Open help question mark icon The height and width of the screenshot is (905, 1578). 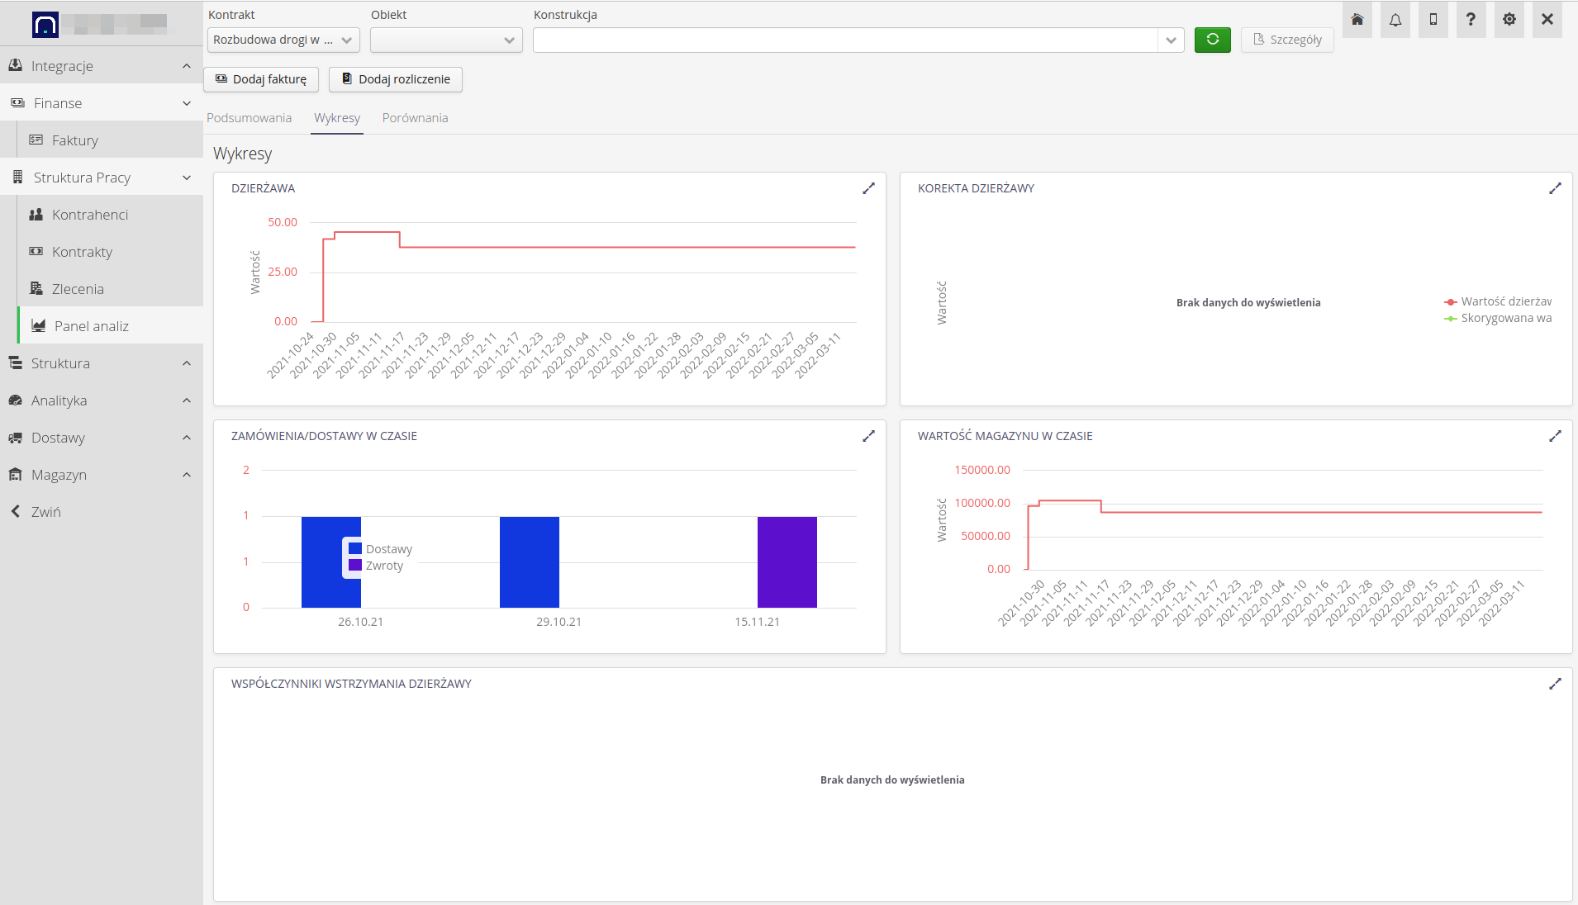1471,20
